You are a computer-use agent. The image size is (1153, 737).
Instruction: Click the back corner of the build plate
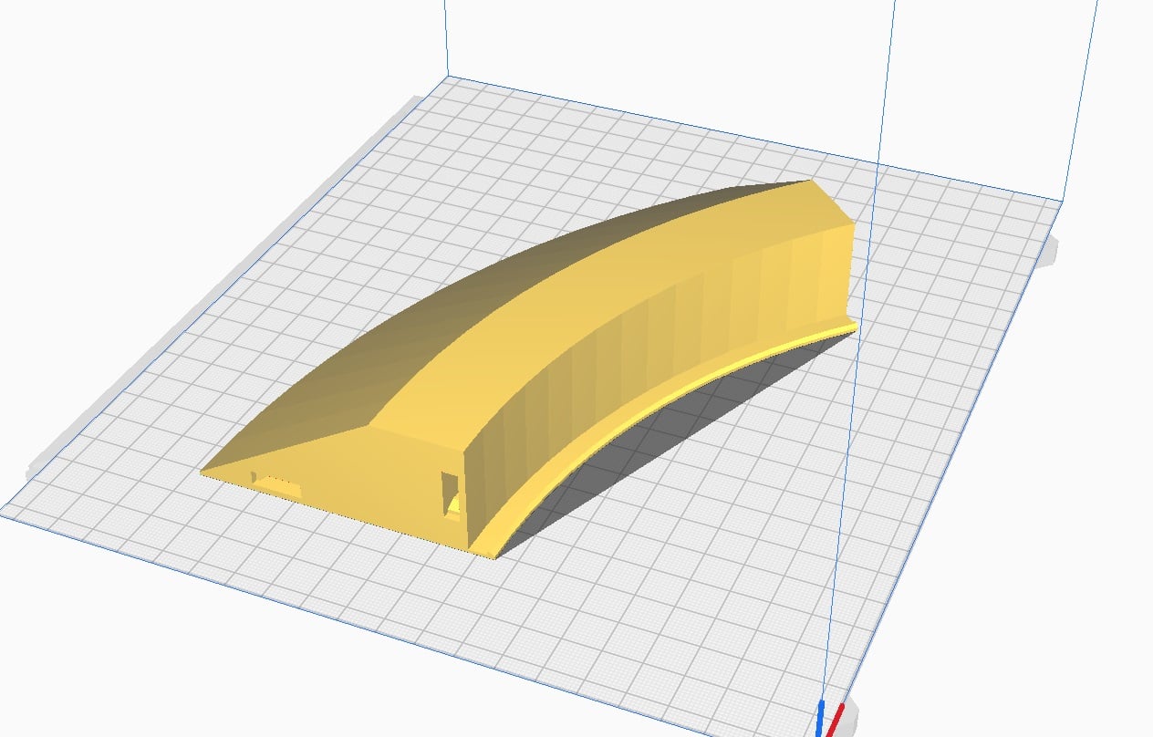pos(447,77)
